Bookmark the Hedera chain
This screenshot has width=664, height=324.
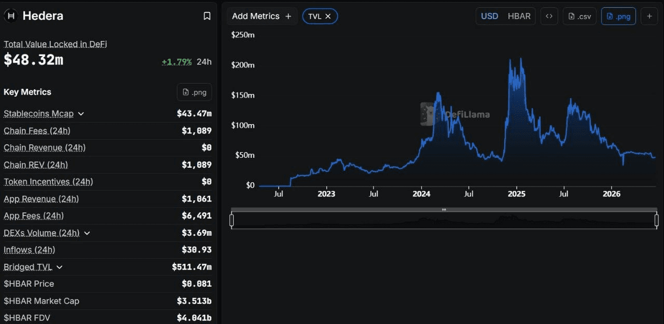[207, 16]
